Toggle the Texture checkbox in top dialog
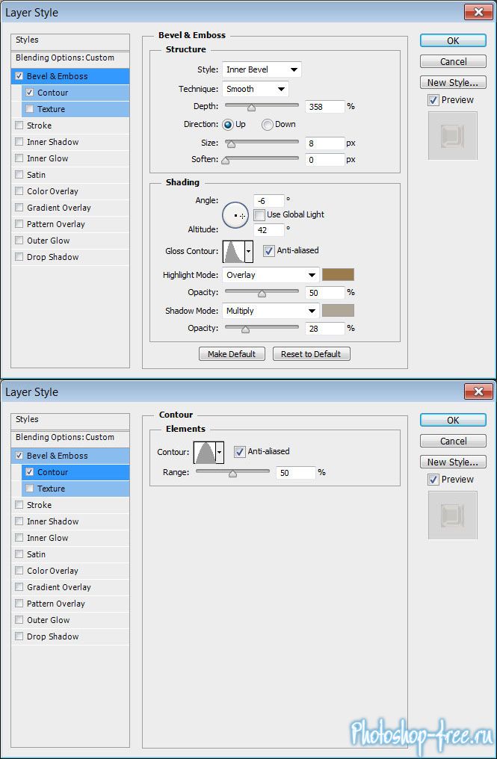Viewport: 497px width, 759px height. [x=30, y=109]
